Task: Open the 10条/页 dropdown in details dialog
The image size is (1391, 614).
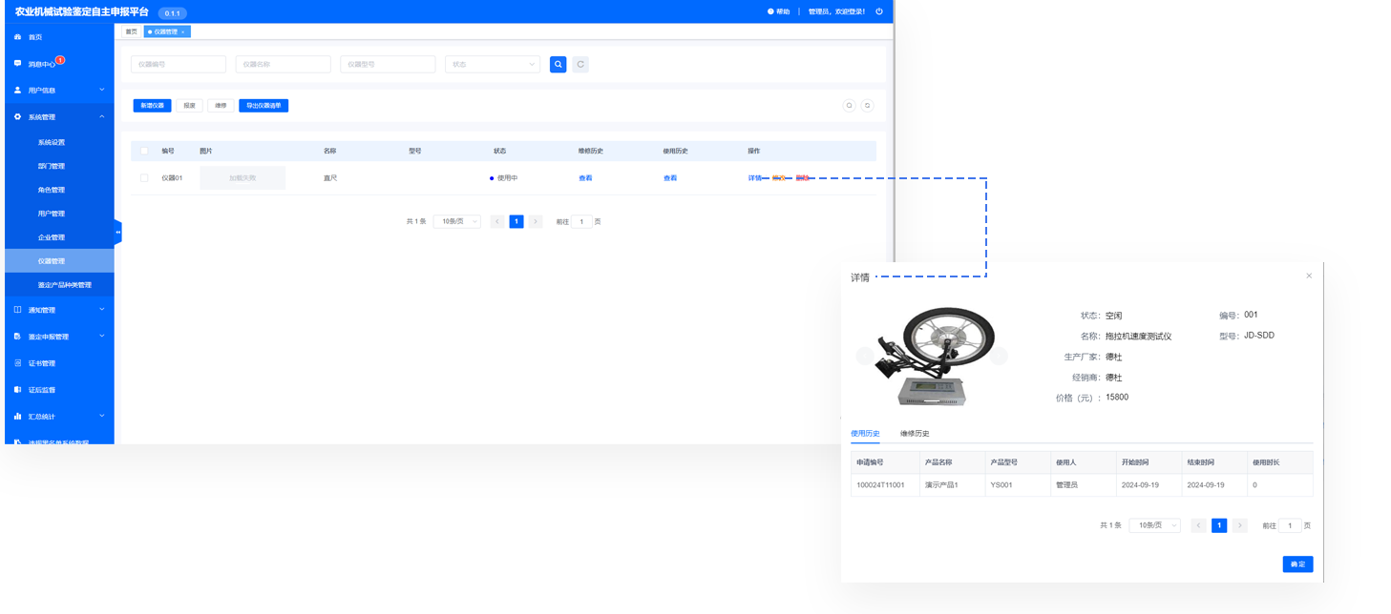Action: (1155, 525)
